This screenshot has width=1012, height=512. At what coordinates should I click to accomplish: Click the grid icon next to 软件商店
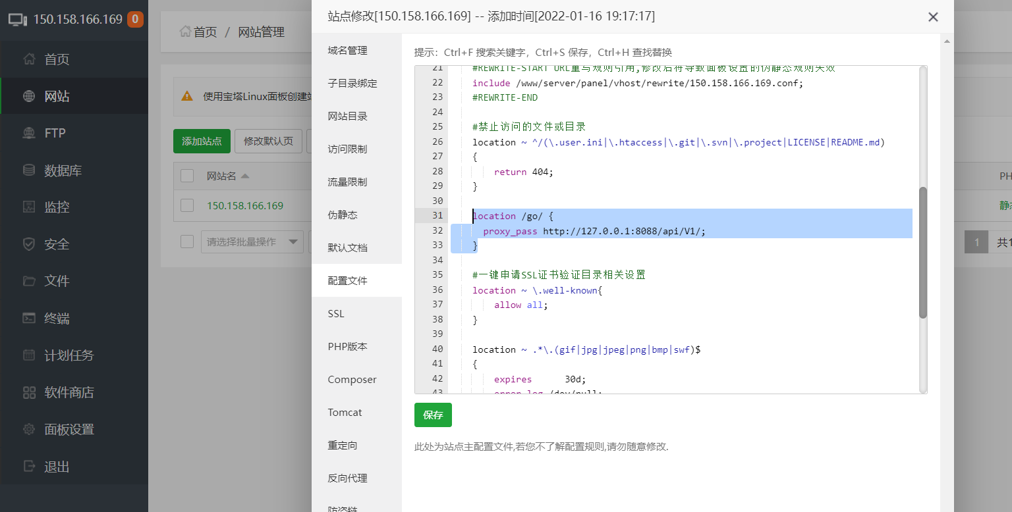tap(28, 392)
